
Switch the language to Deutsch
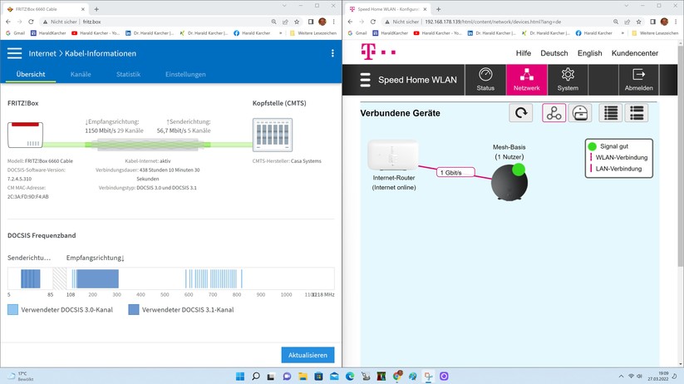(x=554, y=53)
